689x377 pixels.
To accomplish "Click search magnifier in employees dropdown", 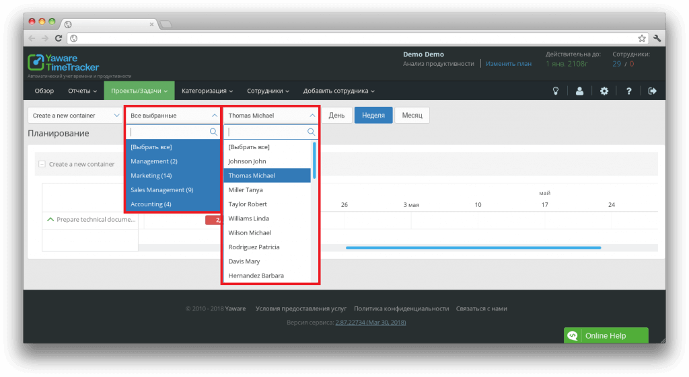I will [311, 132].
